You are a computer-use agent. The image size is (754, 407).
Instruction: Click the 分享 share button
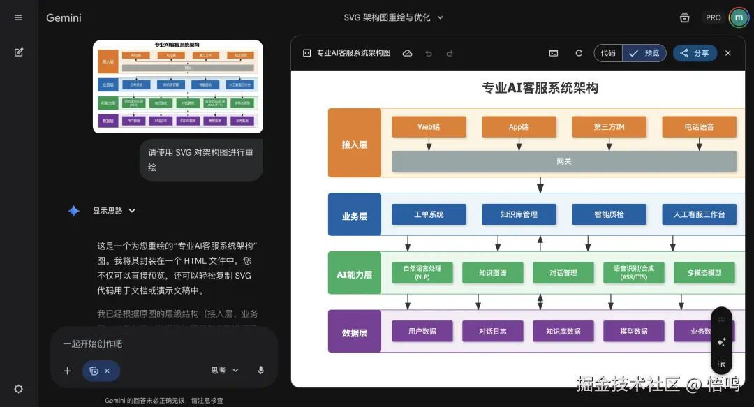tap(696, 53)
